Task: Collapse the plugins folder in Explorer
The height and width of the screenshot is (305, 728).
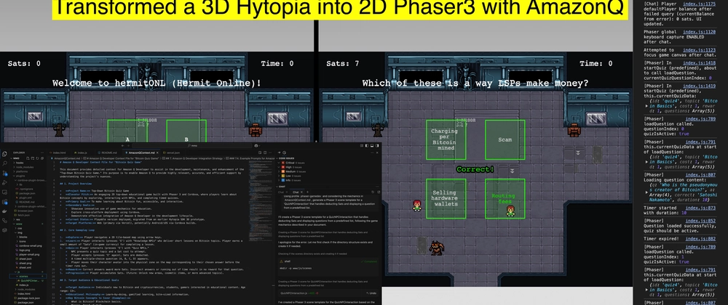Action: pos(28,176)
